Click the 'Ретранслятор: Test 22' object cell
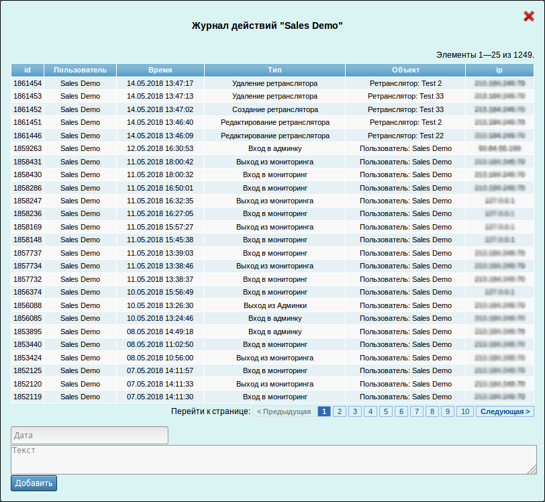This screenshot has height=502, width=545. click(405, 136)
